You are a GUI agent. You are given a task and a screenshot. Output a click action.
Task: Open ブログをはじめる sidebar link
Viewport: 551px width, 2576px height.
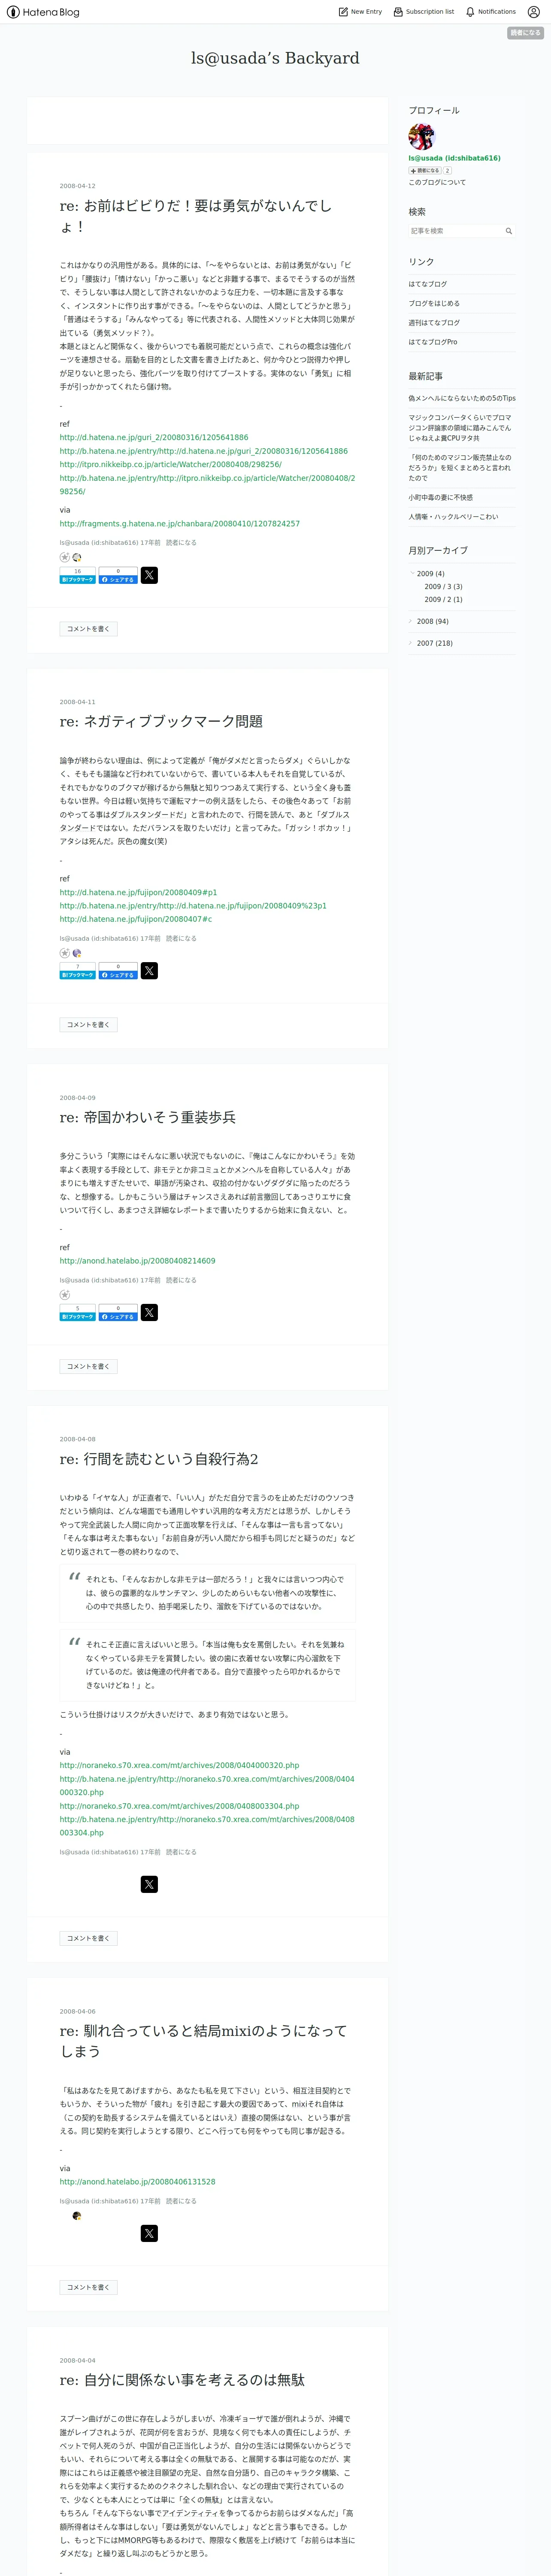pyautogui.click(x=434, y=303)
